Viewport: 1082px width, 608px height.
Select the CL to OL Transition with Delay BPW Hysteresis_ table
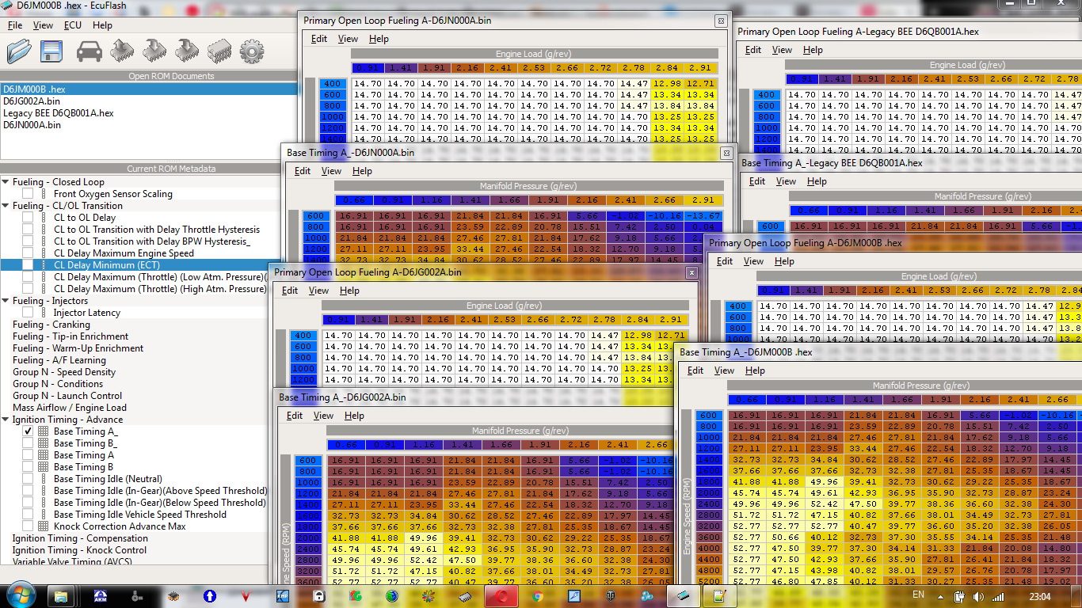coord(151,241)
